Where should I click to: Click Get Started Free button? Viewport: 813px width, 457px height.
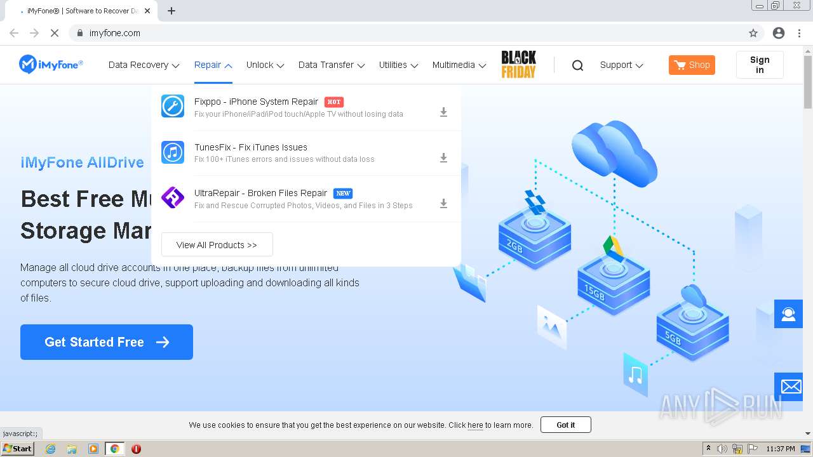(107, 342)
